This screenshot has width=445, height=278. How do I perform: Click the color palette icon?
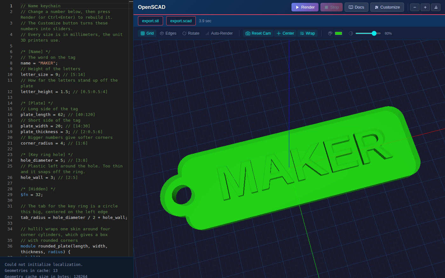[330, 33]
